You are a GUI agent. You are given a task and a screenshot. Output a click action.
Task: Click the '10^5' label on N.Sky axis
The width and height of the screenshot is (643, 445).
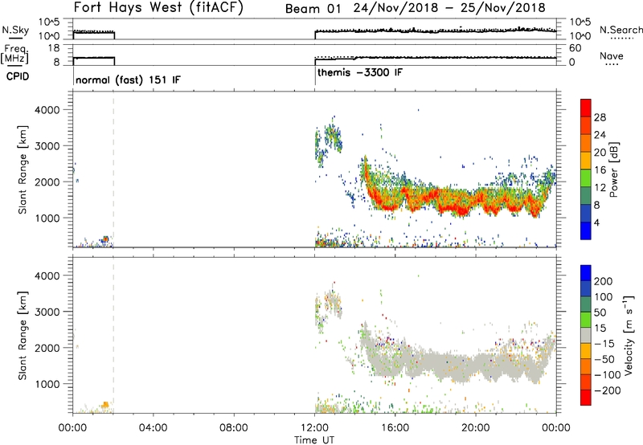point(49,22)
